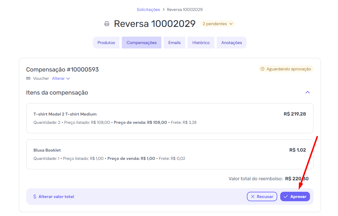This screenshot has width=338, height=216.
Task: Click the Blusa Booklet item card
Action: click(x=170, y=154)
